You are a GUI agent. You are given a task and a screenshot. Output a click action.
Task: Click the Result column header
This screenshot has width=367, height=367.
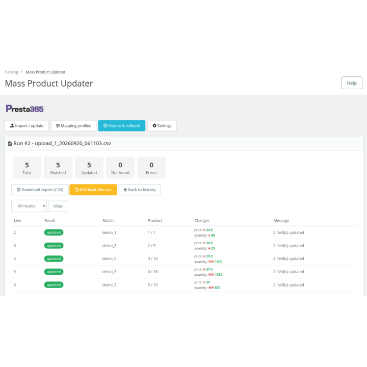pos(50,221)
